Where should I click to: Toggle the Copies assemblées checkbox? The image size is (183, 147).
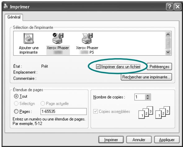pos(95,111)
